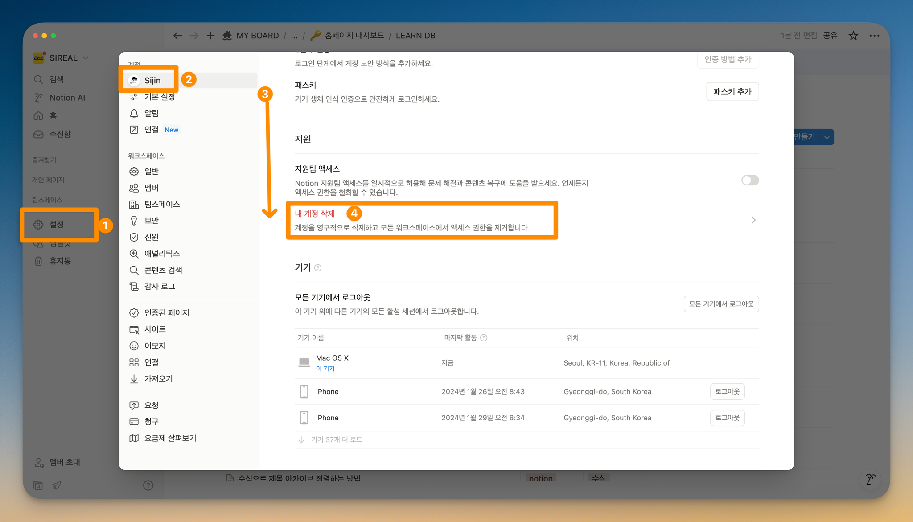This screenshot has height=522, width=913.
Task: Expand the SIREAL workspace switcher
Action: (61, 58)
